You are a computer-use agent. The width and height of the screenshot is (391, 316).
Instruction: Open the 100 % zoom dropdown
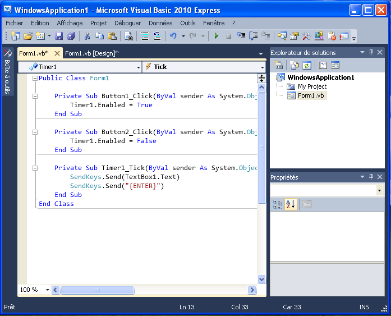pos(47,290)
